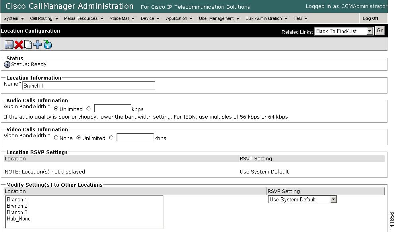Viewport: 395px width, 232px height.
Task: Select Unlimited audio bandwidth radio
Action: click(56, 109)
